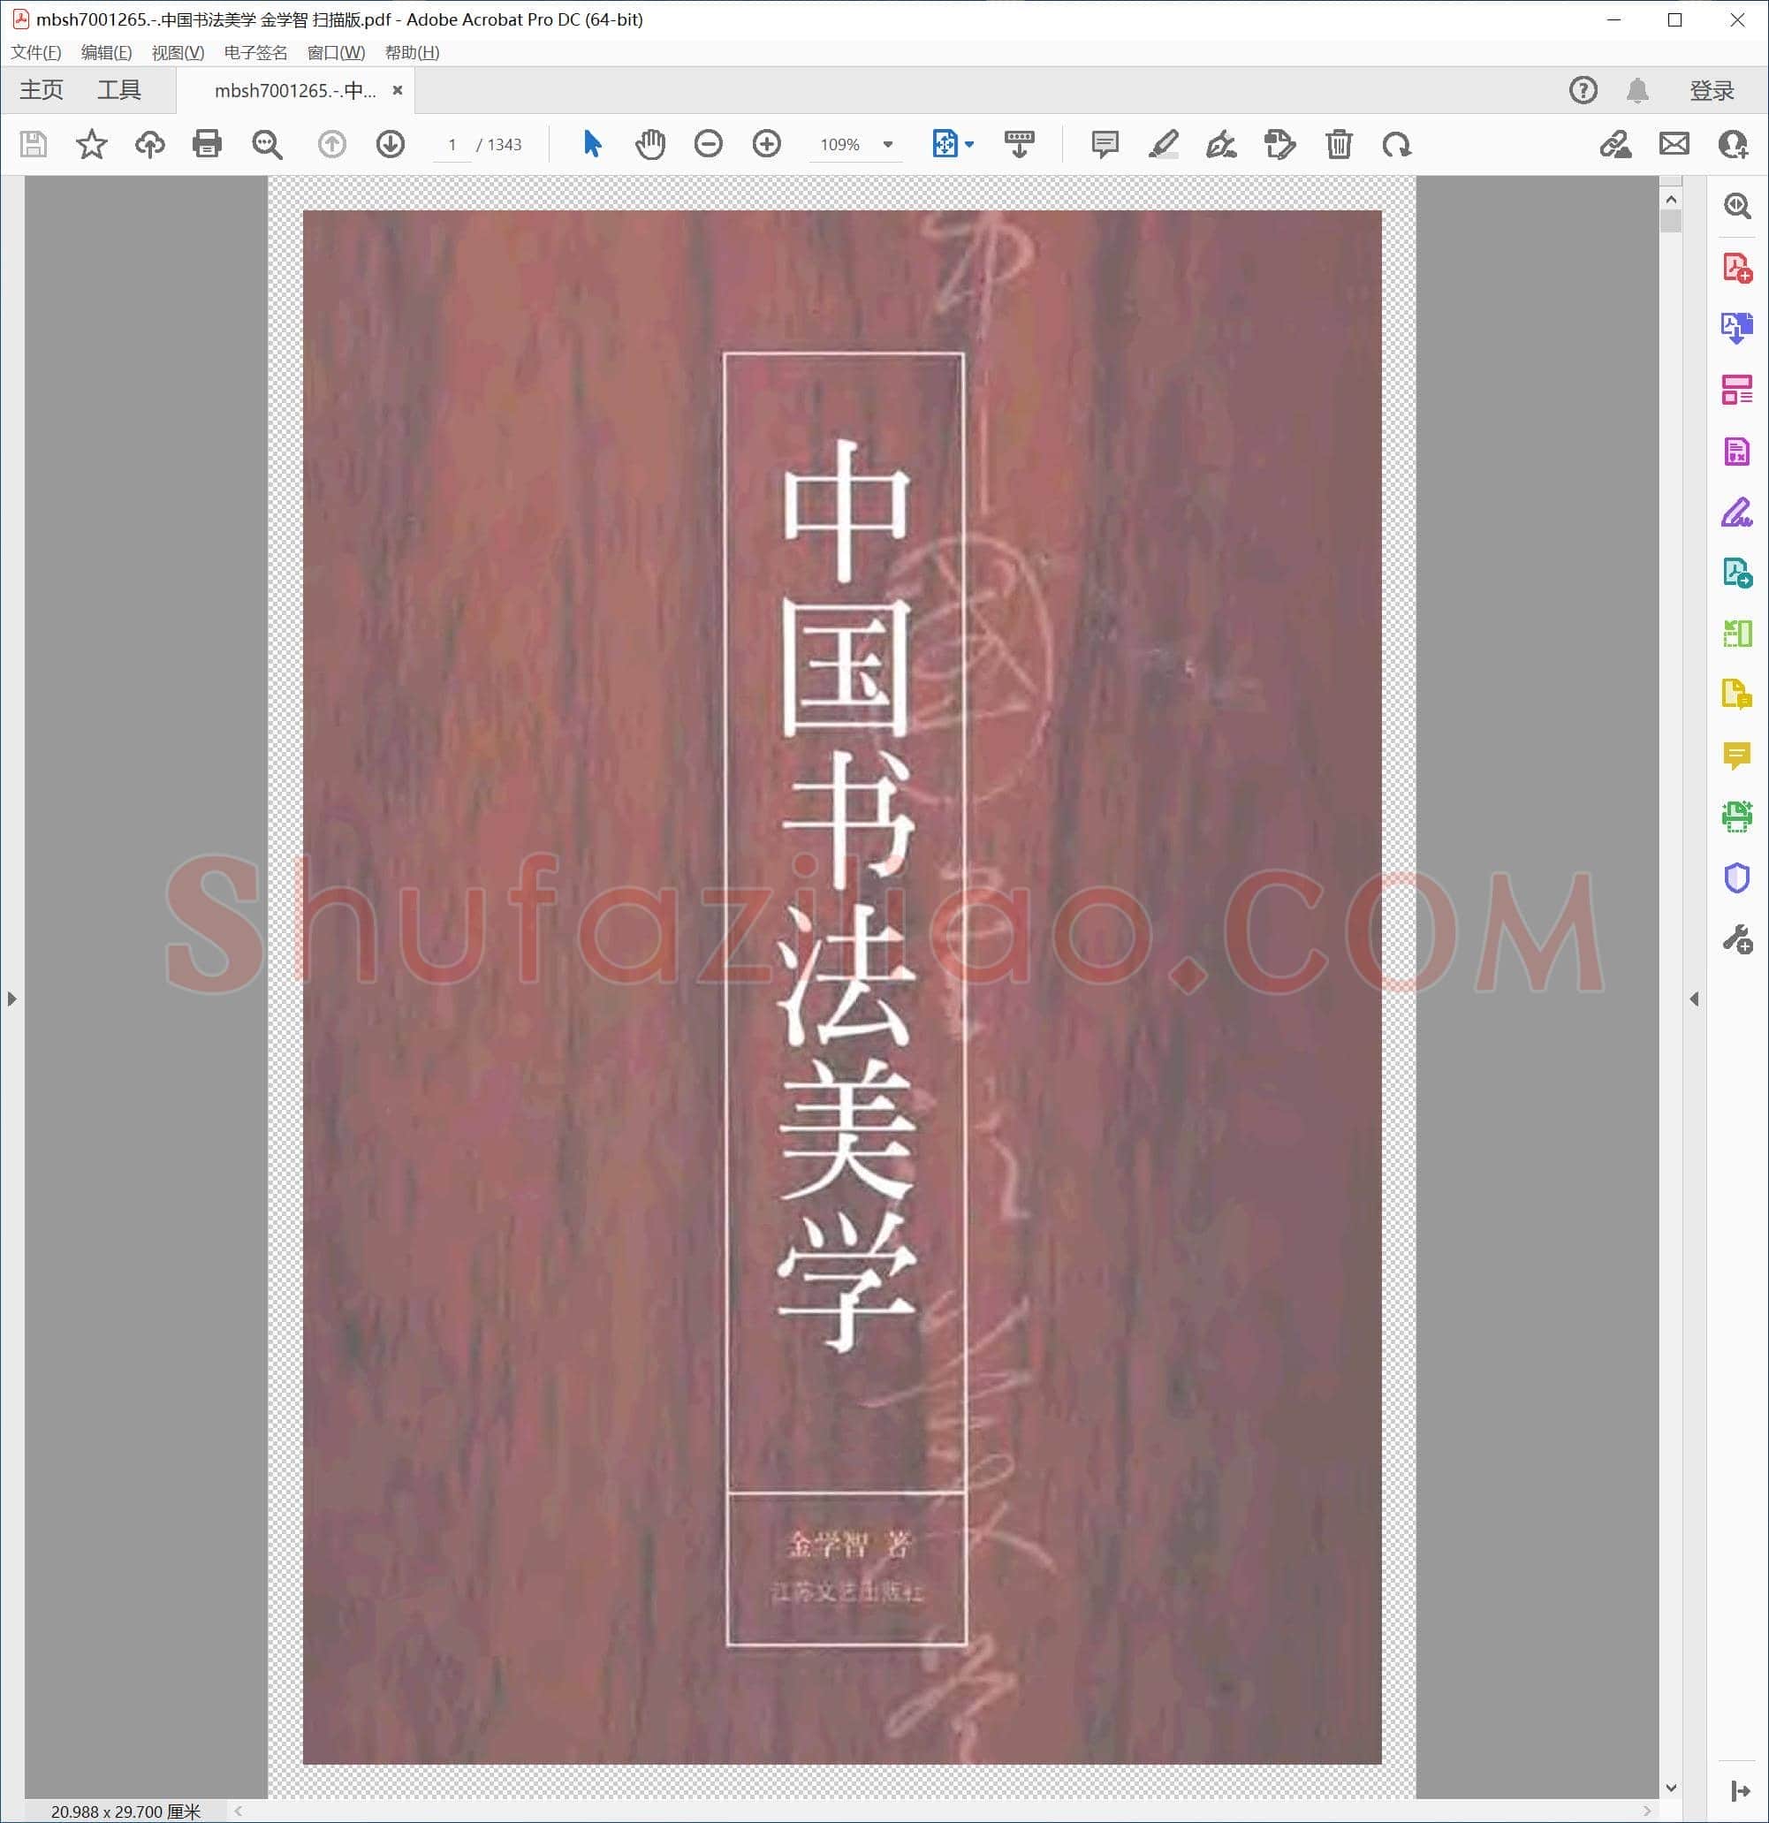Open Protect shield sidebar tool
This screenshot has width=1769, height=1823.
pos(1736,878)
